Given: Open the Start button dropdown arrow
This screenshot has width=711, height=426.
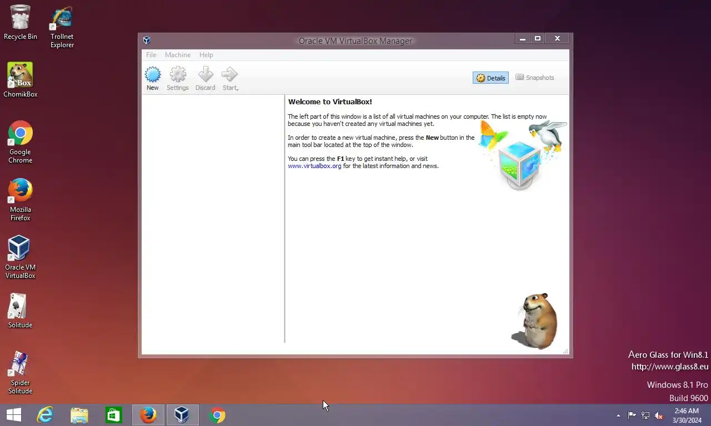Looking at the screenshot, I should click(238, 89).
